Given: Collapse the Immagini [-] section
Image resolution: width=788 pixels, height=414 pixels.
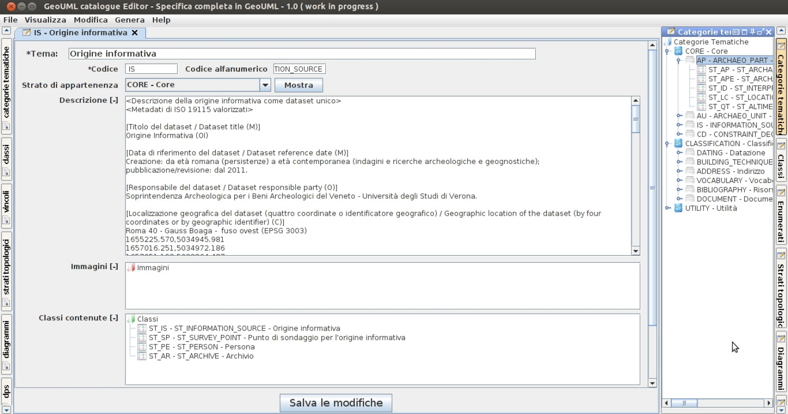Looking at the screenshot, I should click(x=114, y=267).
